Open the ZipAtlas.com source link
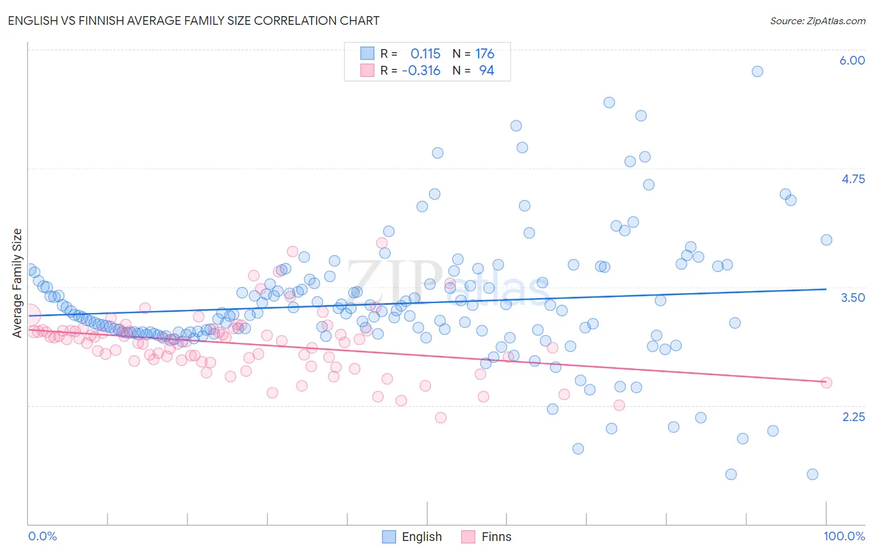 [818, 20]
